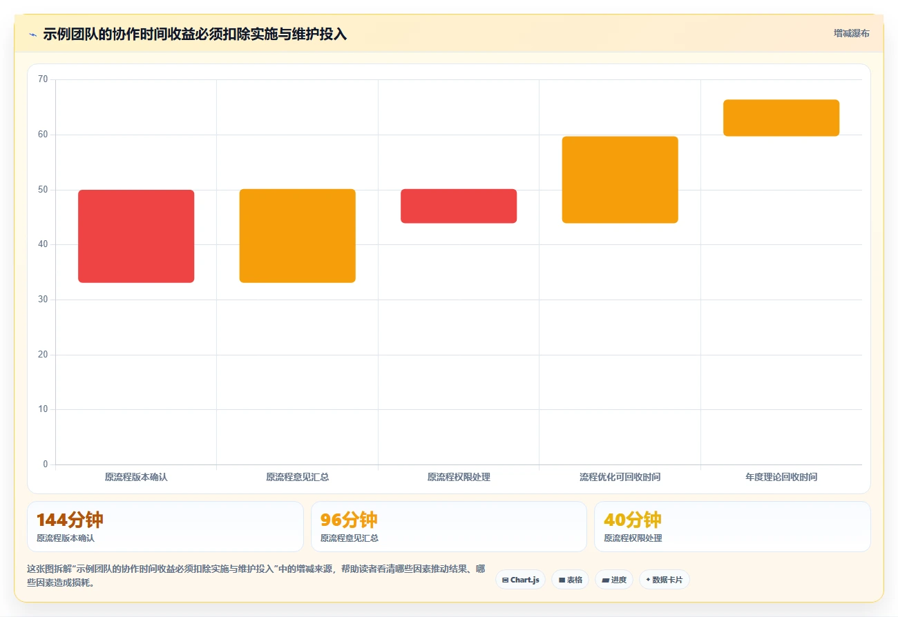
Task: Click the y-axis value 30
Action: [x=43, y=300]
